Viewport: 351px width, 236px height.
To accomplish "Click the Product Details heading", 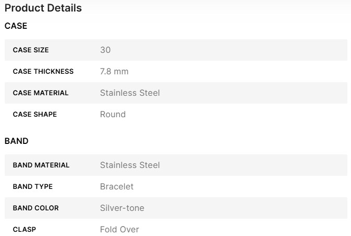I will point(43,8).
